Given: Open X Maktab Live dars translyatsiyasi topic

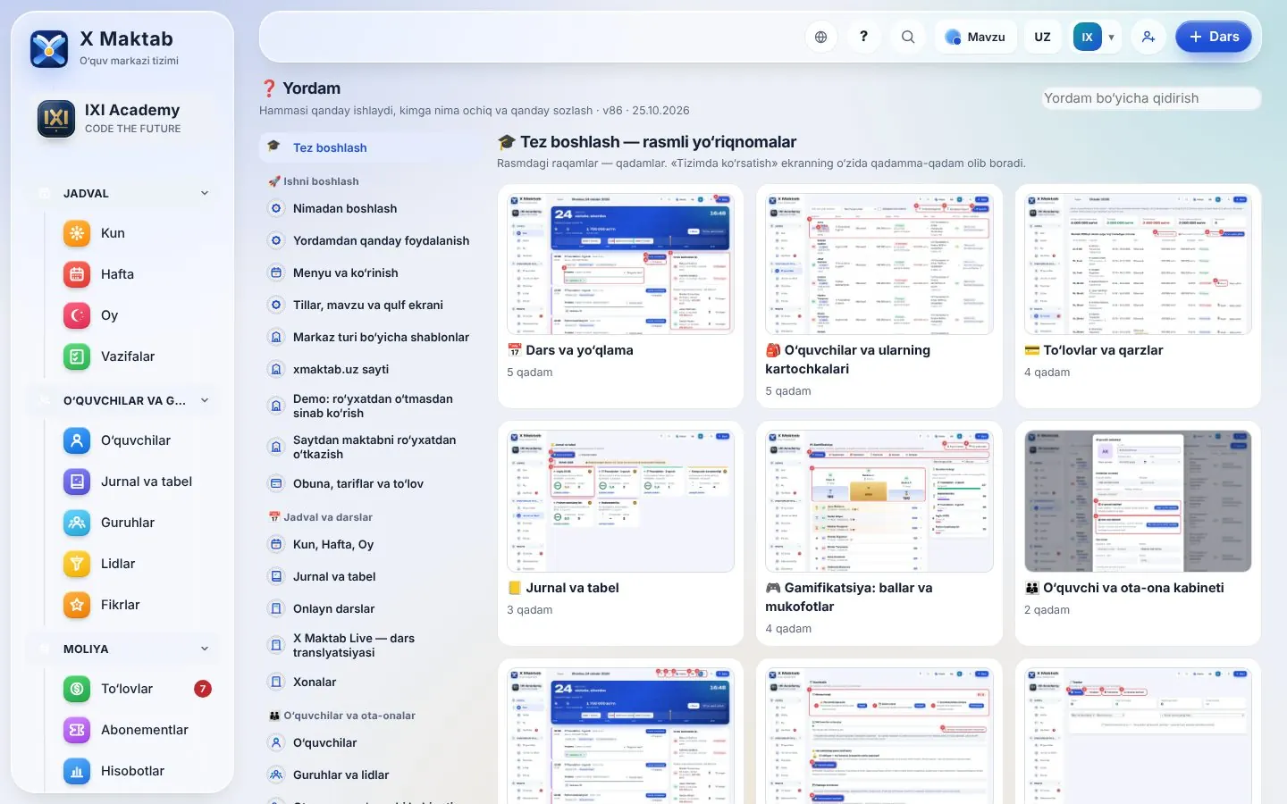Looking at the screenshot, I should [369, 646].
